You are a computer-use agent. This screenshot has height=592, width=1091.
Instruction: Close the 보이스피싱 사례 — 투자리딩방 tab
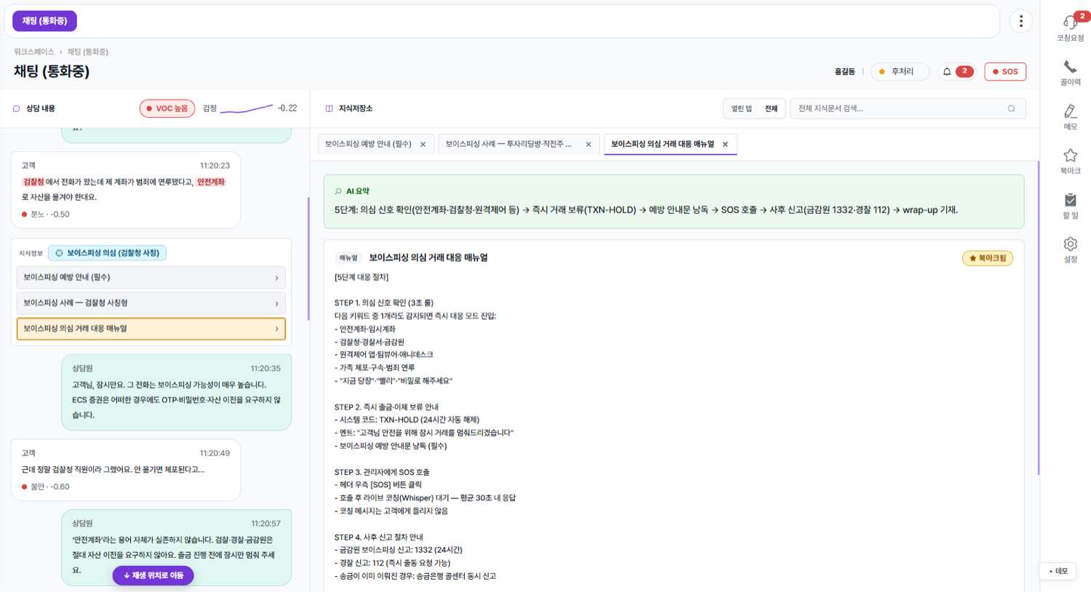[x=588, y=144]
